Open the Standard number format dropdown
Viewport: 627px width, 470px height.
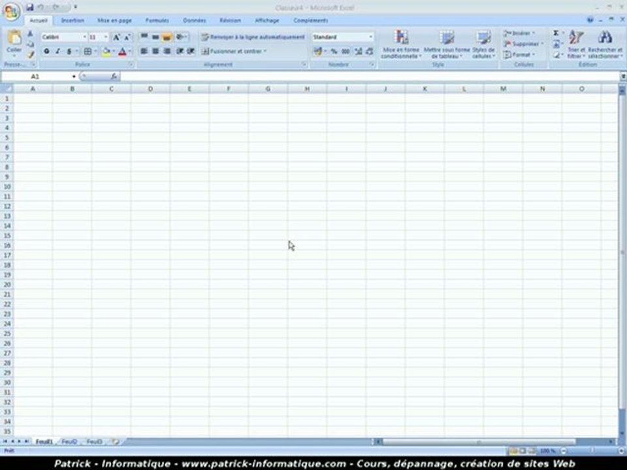click(371, 37)
